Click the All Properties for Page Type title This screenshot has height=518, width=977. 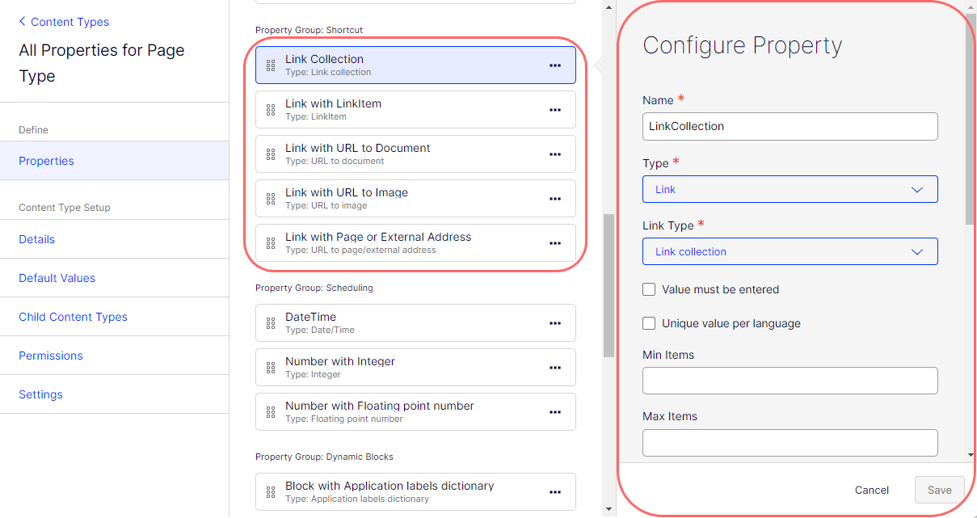(x=102, y=63)
